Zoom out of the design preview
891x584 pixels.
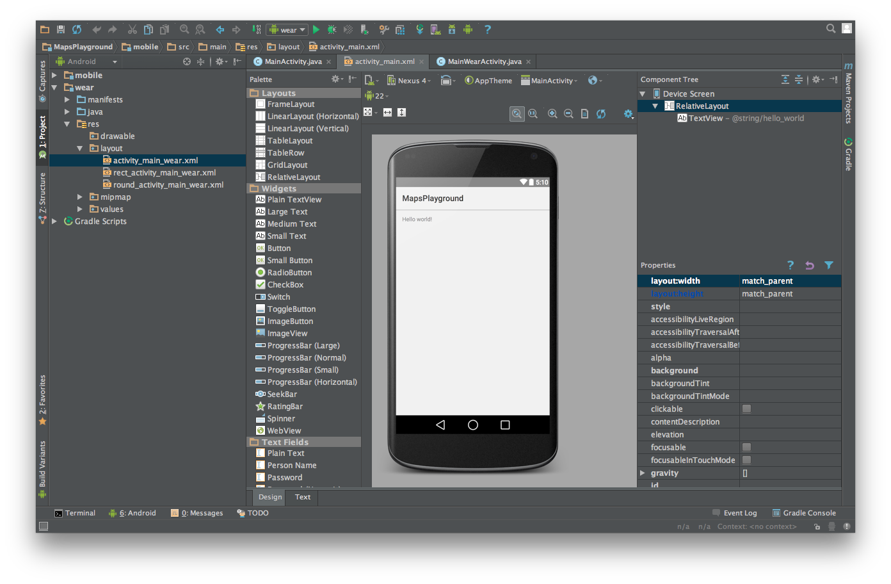(x=568, y=114)
